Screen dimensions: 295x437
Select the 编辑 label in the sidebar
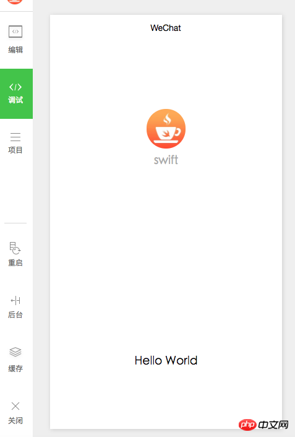15,50
